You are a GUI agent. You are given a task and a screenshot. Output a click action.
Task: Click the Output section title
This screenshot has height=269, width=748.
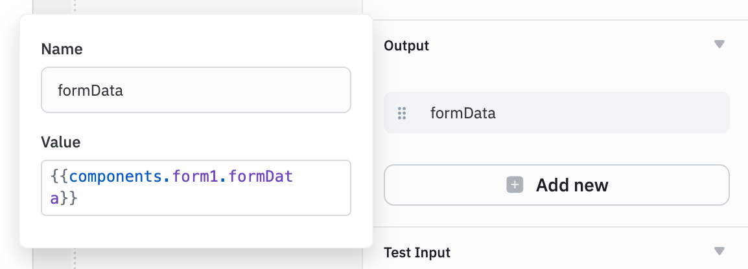pyautogui.click(x=406, y=46)
